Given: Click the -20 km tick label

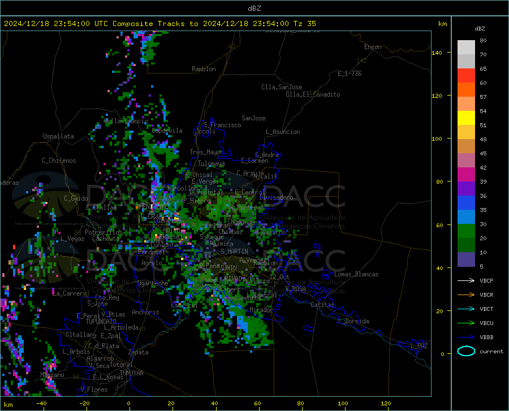Looking at the screenshot, I should click(x=84, y=403).
